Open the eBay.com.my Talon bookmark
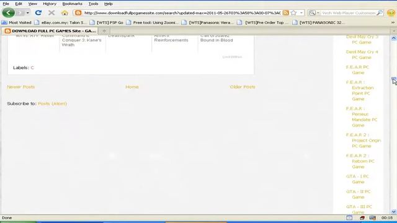 [x=61, y=22]
